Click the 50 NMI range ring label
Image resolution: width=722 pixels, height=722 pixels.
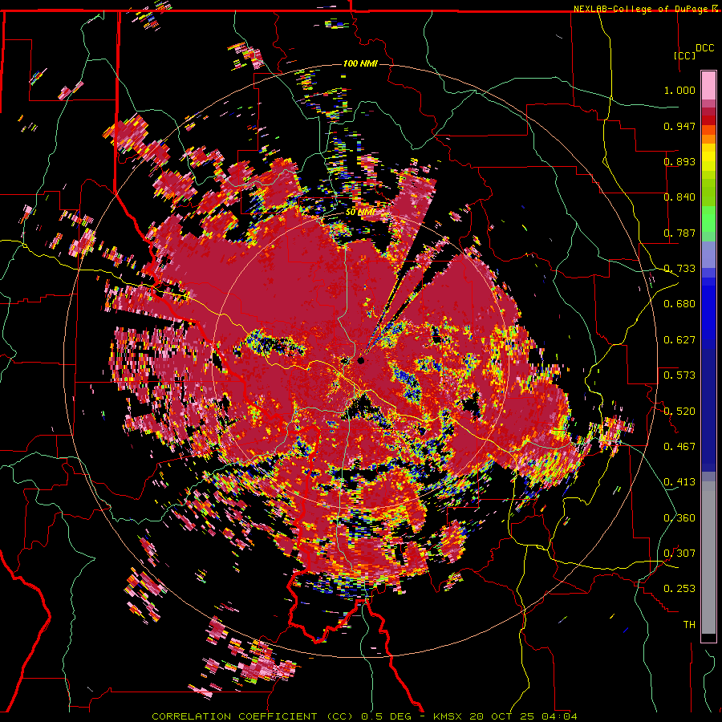coord(359,213)
